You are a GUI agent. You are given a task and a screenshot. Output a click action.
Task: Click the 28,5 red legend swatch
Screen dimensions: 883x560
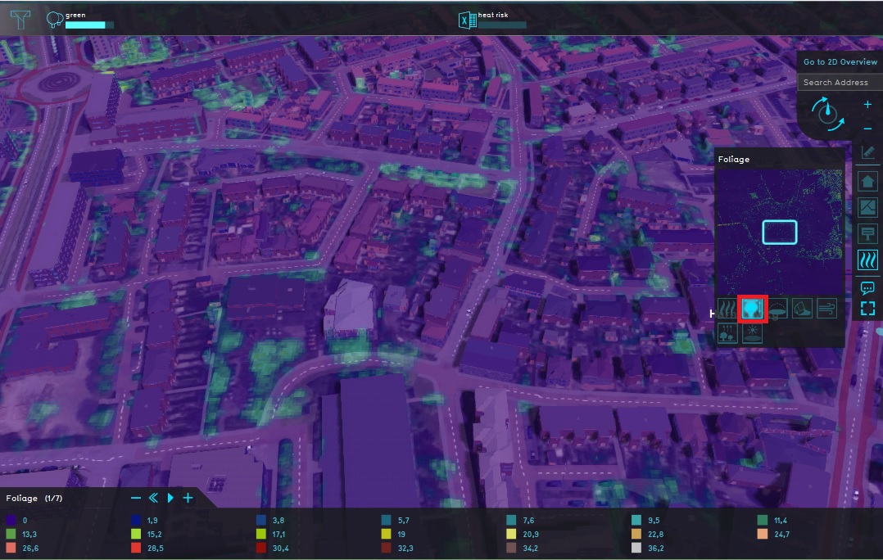pyautogui.click(x=135, y=548)
